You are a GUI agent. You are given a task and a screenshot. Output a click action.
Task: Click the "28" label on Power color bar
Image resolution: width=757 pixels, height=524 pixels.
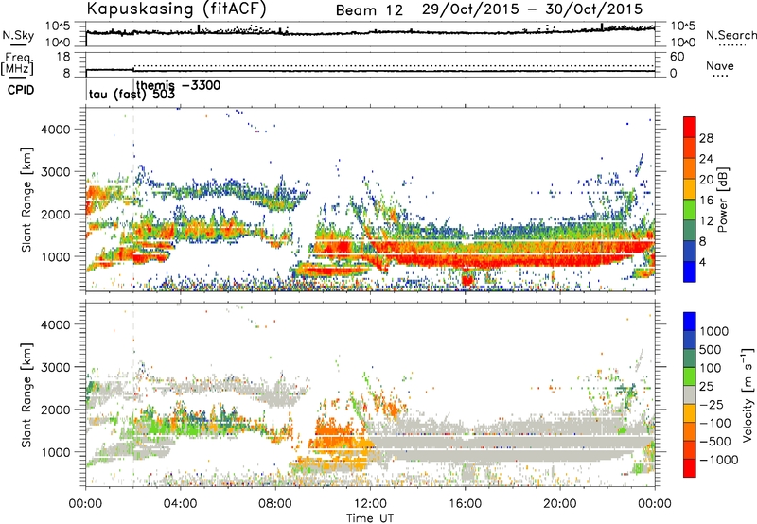(x=706, y=138)
